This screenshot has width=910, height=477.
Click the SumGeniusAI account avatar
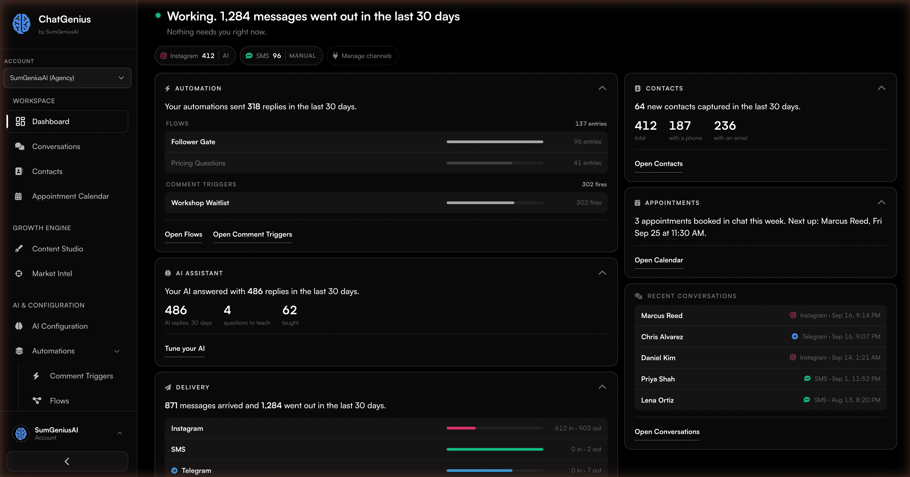[21, 433]
